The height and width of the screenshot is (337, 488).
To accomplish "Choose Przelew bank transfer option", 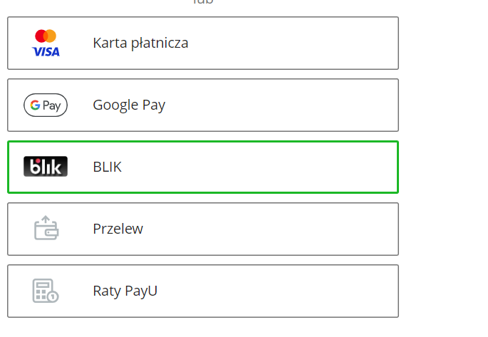I will click(x=203, y=229).
